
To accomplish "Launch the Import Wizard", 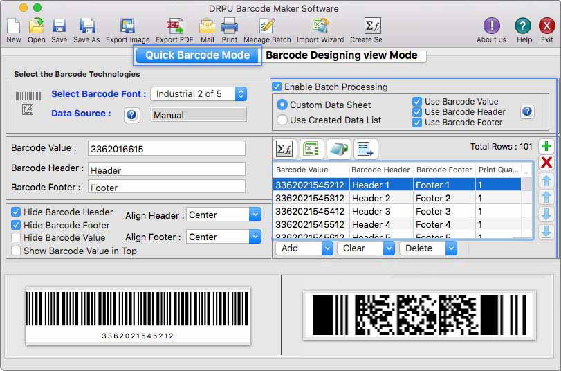I will [320, 26].
